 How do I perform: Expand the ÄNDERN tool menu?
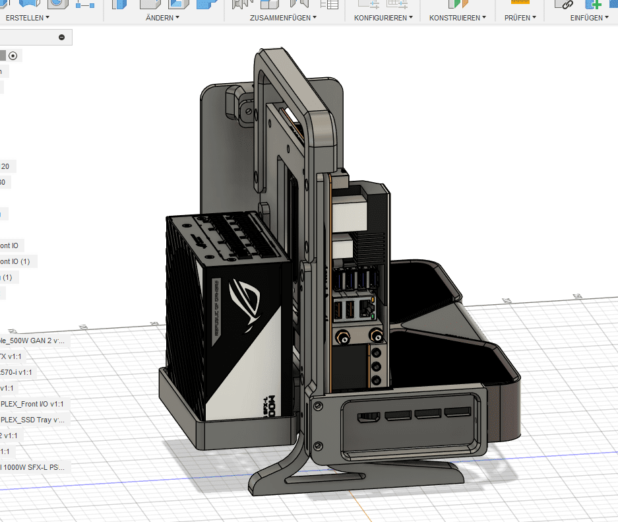(x=162, y=18)
